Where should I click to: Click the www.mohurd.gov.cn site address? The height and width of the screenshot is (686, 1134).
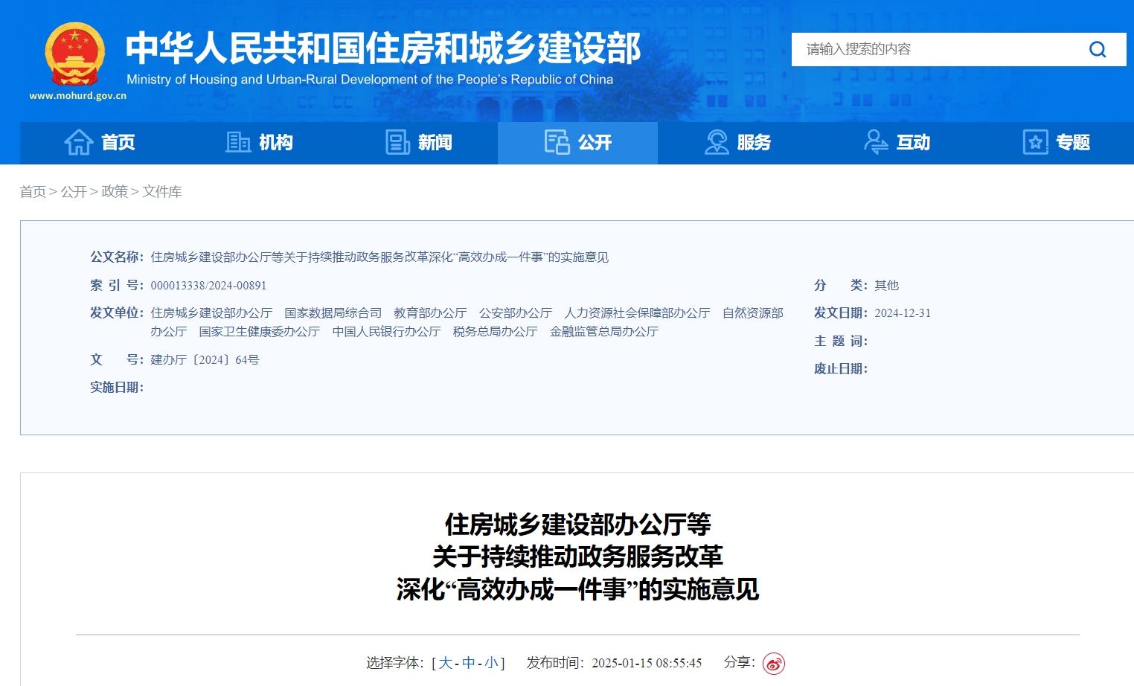click(77, 95)
